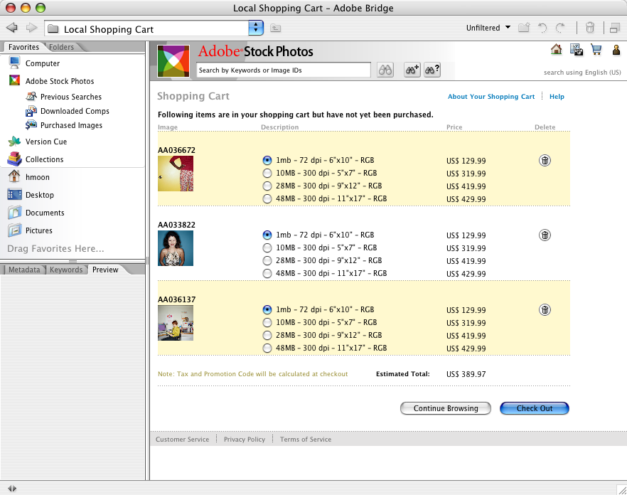Rotate clockwise toolbar icon
This screenshot has height=495, width=627.
(x=560, y=28)
